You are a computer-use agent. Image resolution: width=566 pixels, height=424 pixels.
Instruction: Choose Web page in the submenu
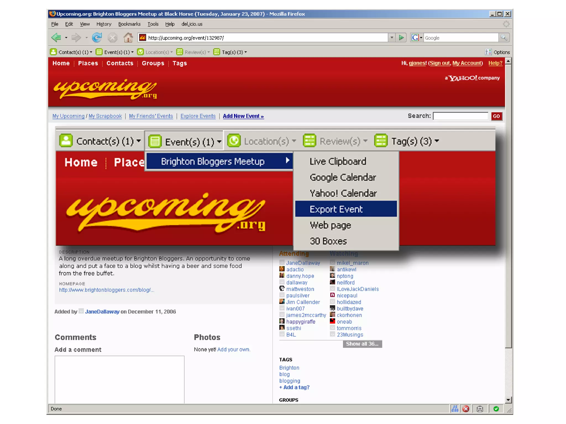(x=346, y=225)
